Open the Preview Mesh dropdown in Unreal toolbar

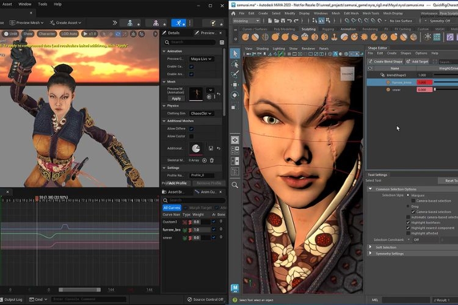(27, 23)
